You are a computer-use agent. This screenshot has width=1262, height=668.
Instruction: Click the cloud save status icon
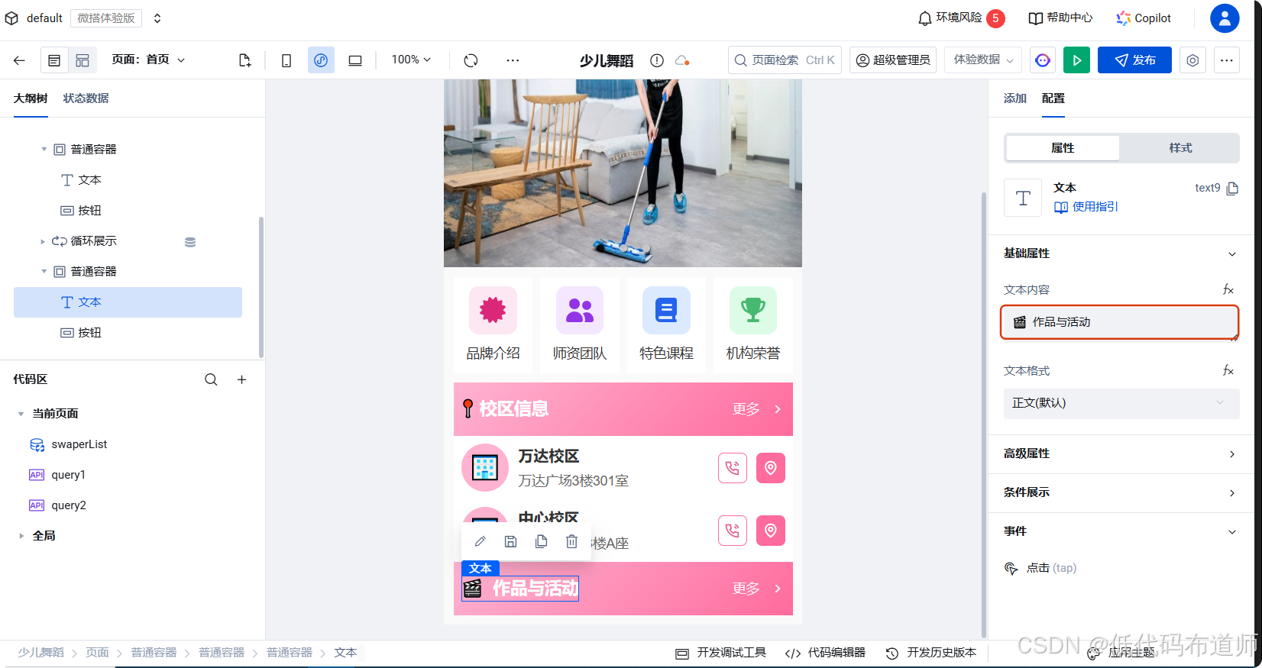tap(682, 60)
